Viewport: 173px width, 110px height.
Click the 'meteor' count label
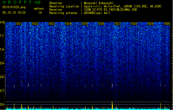[39, 9]
